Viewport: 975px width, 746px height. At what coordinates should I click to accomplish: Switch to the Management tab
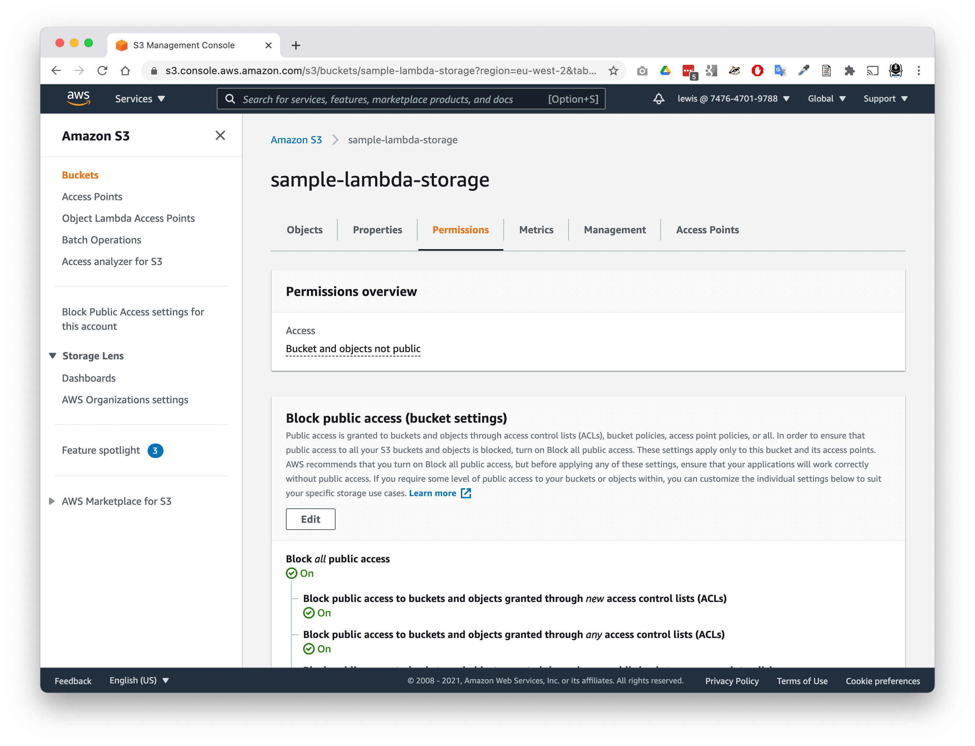(x=615, y=230)
